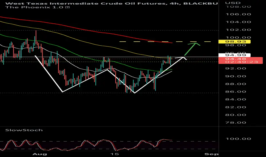Click the question mark icon beside The Phoenix 1.0
Viewport: 266px width, 157px height.
[68, 7]
